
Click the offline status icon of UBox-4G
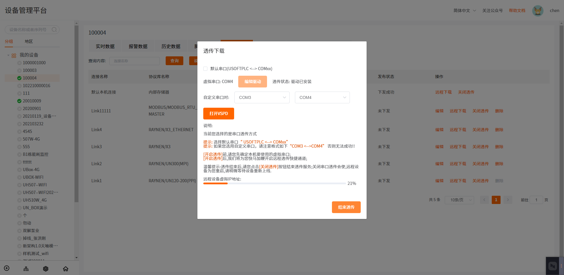tap(19, 170)
